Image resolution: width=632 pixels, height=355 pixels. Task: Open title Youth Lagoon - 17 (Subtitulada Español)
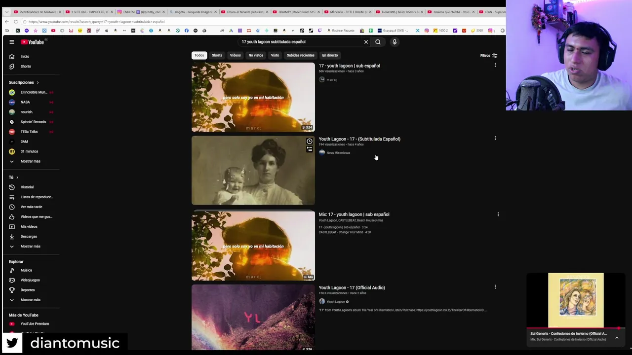359,139
